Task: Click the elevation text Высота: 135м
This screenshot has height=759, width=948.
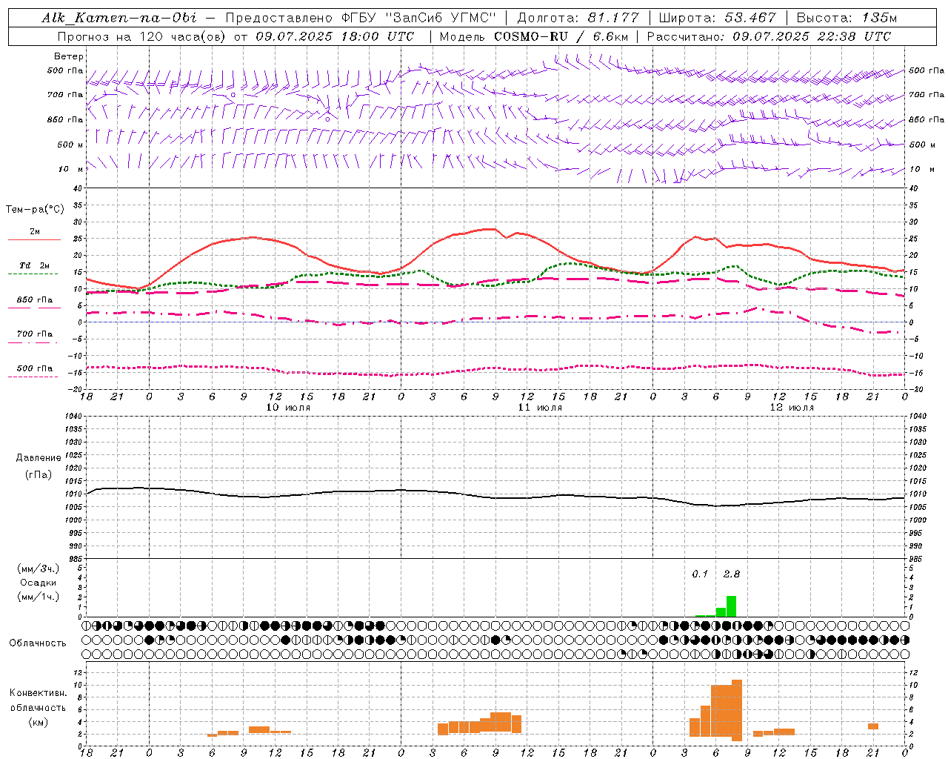Action: coord(847,18)
